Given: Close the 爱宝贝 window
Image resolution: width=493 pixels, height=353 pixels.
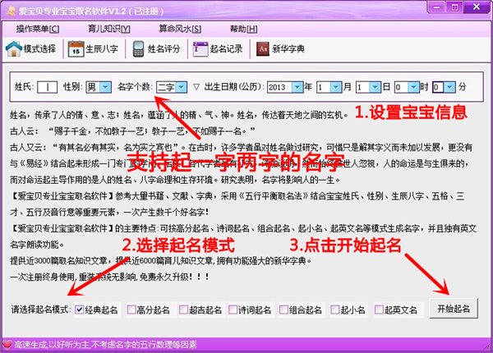Looking at the screenshot, I should (x=477, y=7).
